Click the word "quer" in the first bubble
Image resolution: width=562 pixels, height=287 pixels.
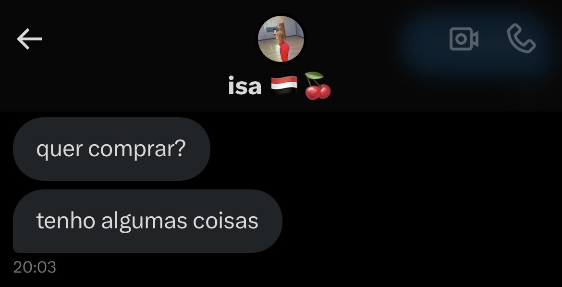coord(60,150)
